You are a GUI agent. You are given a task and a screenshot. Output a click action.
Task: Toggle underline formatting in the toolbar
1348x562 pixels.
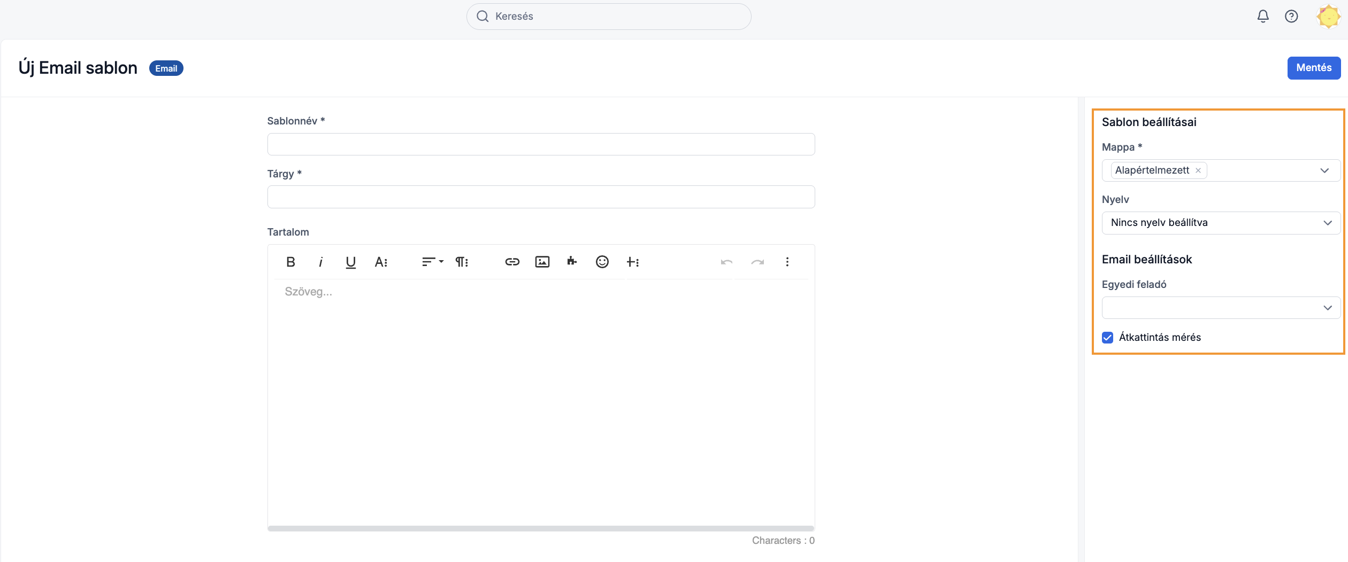point(350,262)
